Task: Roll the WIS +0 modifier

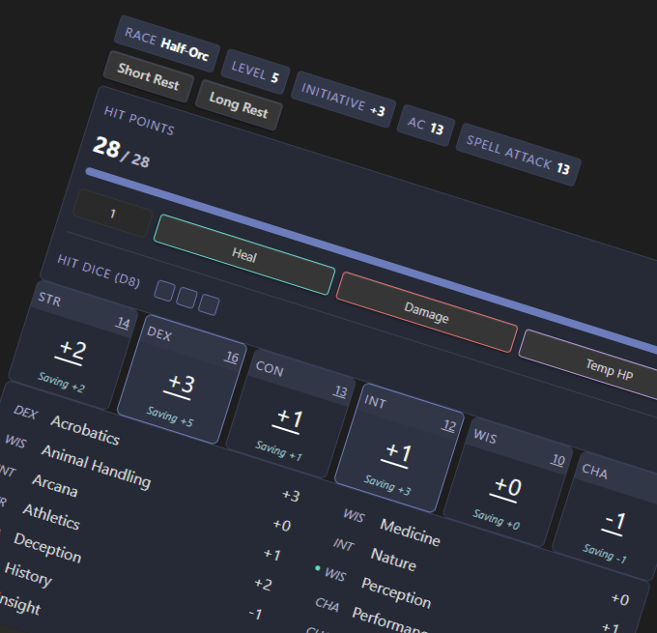Action: [507, 487]
